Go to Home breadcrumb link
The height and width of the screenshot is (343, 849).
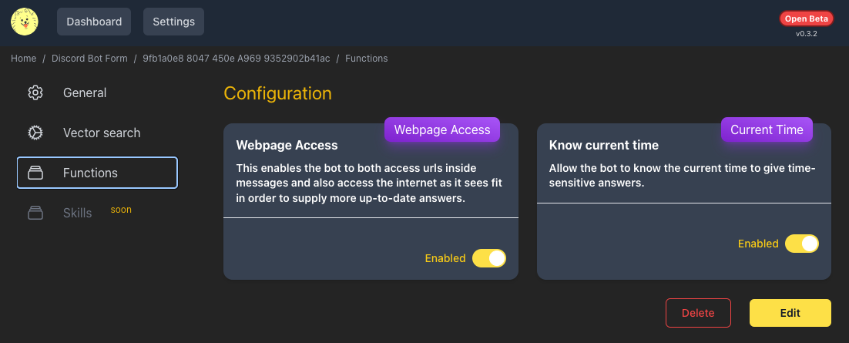pos(23,59)
